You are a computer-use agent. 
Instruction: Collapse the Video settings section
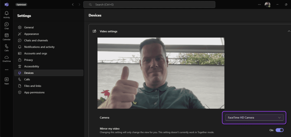289,31
